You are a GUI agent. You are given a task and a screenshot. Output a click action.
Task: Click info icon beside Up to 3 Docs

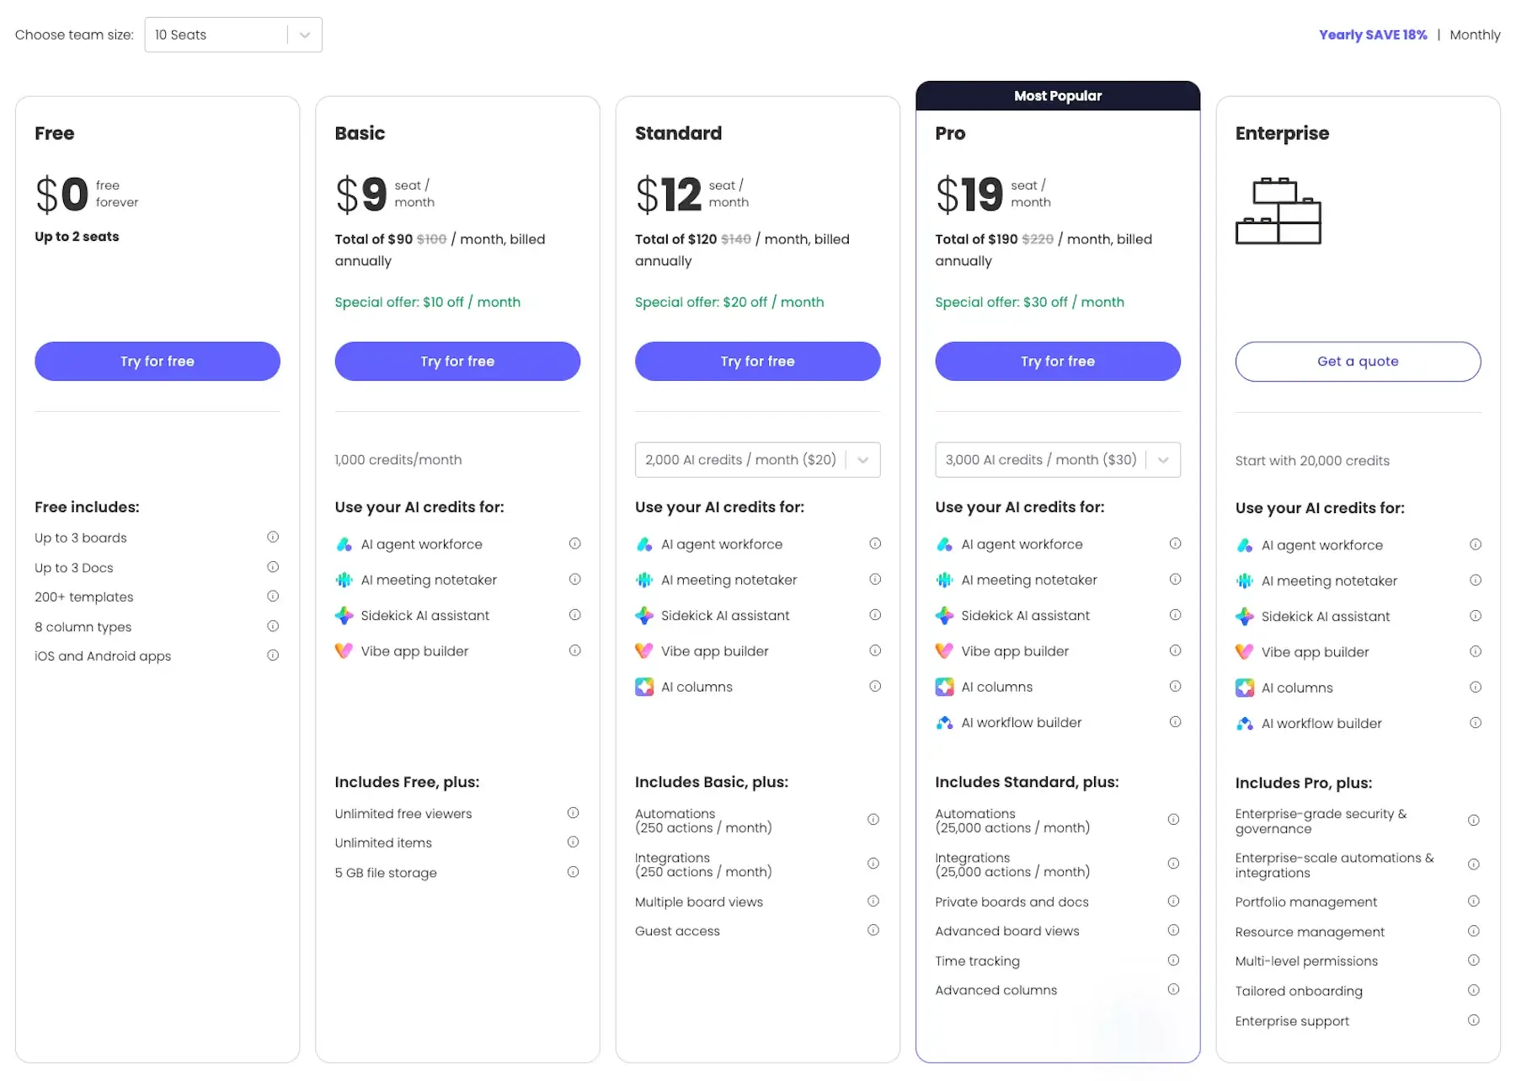[x=273, y=567]
